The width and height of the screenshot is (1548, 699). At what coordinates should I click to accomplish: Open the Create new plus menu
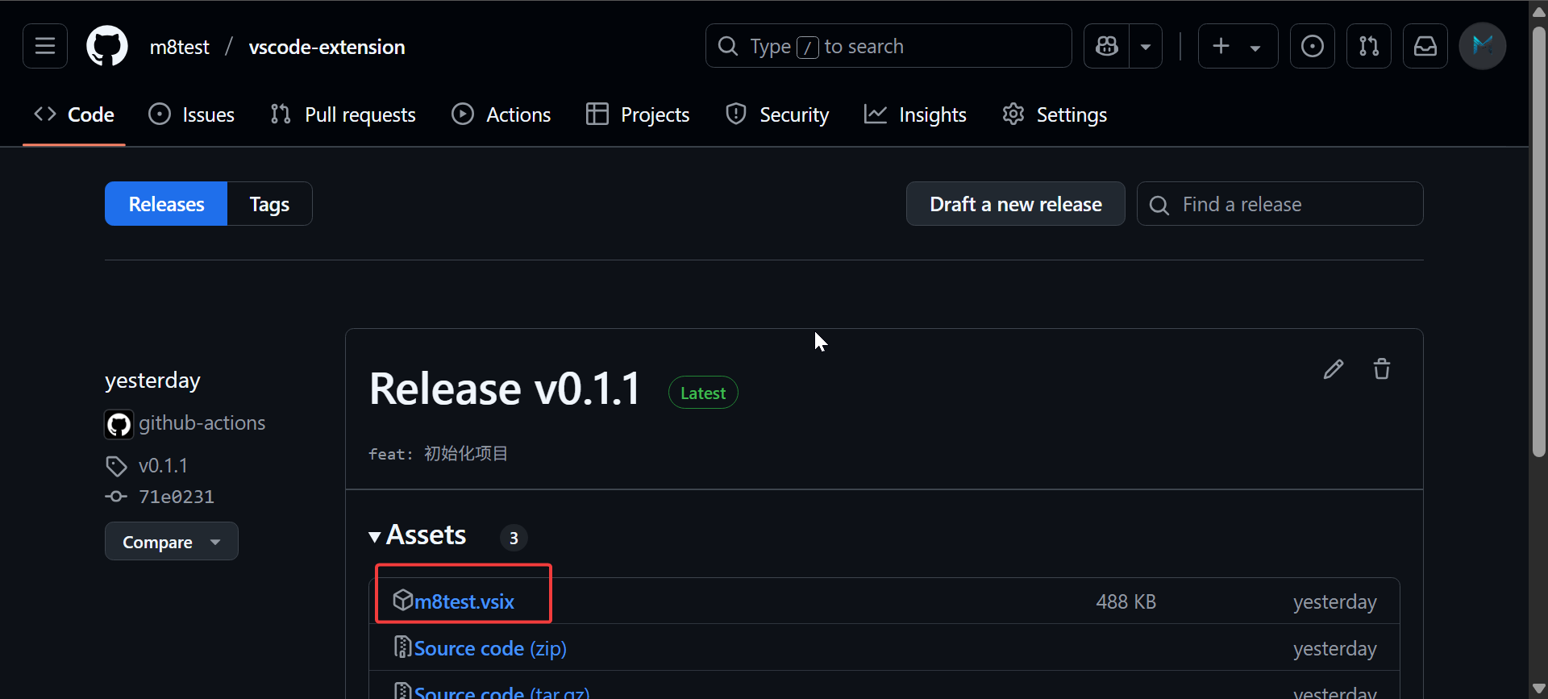(1238, 46)
